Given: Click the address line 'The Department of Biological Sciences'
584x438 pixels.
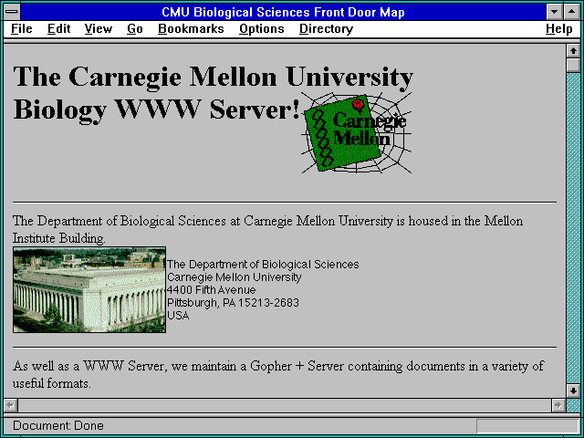Looking at the screenshot, I should point(263,265).
